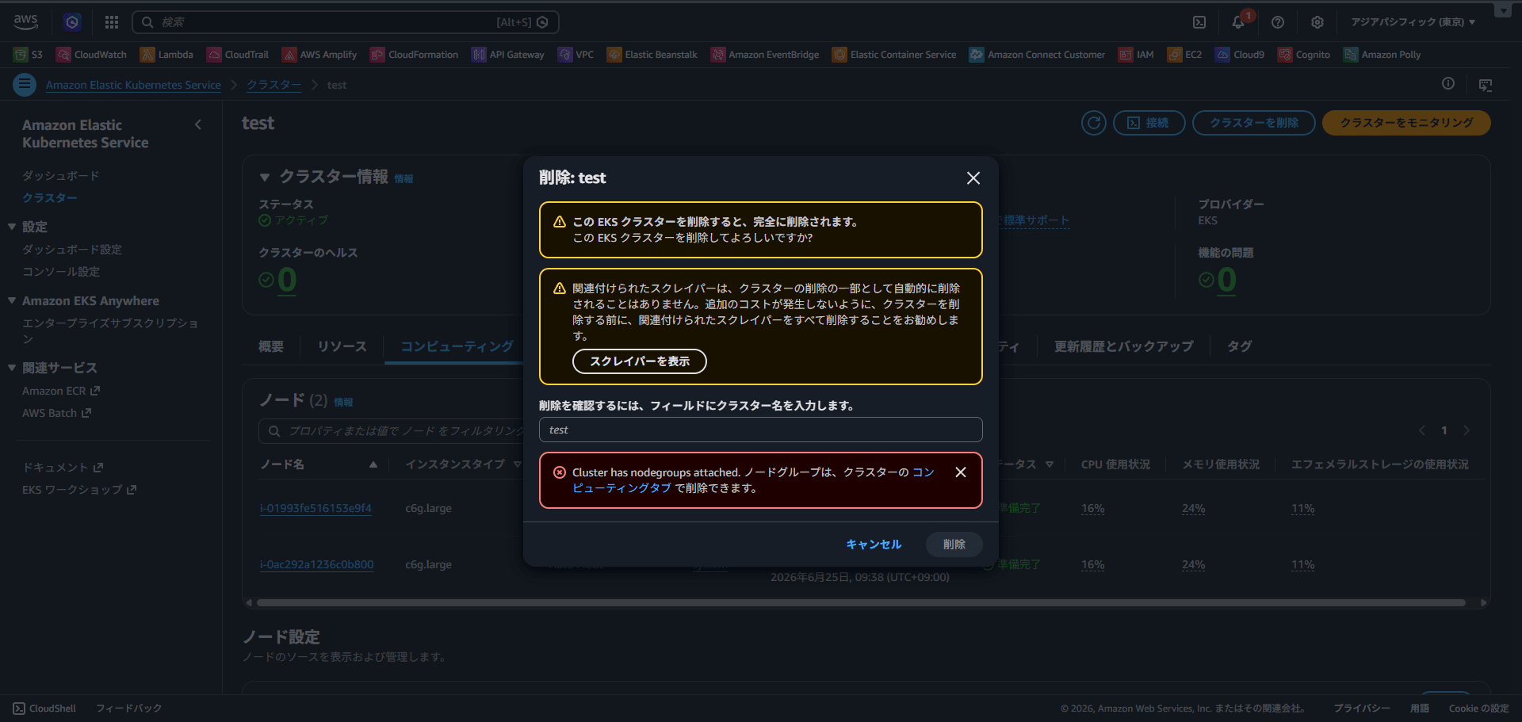The image size is (1522, 722).
Task: Open CloudWatch shortcut in favorites bar
Action: click(91, 55)
